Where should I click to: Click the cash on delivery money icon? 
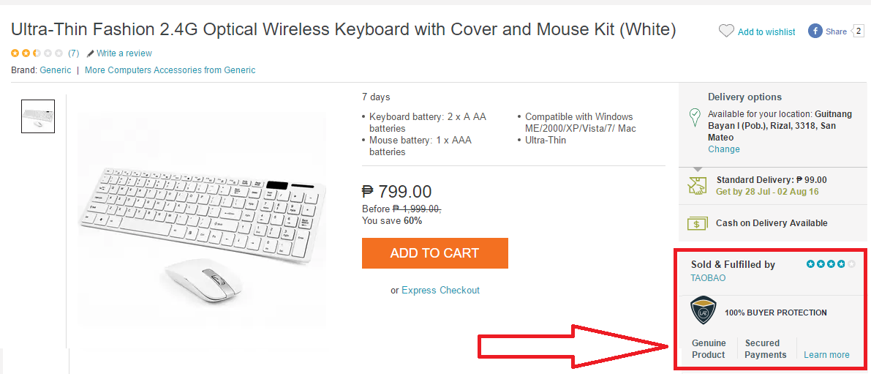pyautogui.click(x=697, y=223)
